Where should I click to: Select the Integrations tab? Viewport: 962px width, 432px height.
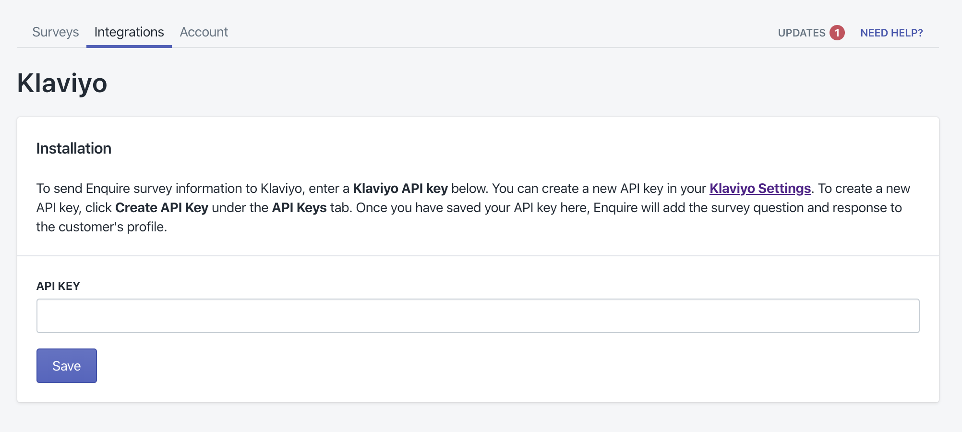coord(129,32)
